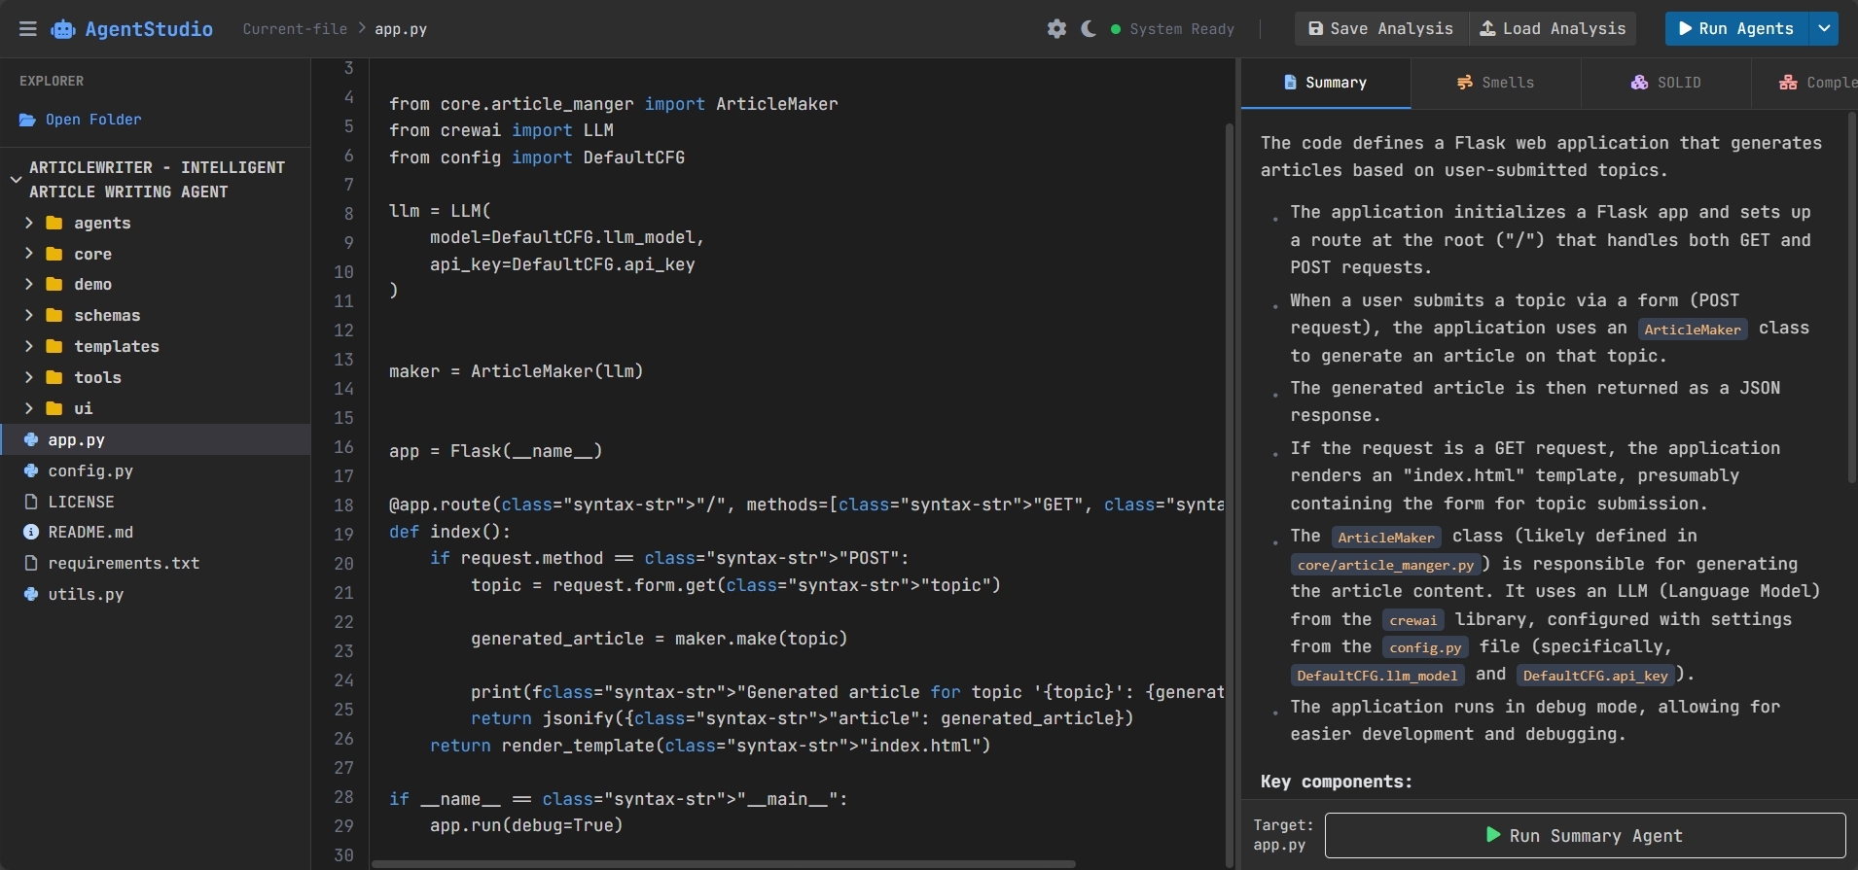Image resolution: width=1858 pixels, height=870 pixels.
Task: Expand the tools folder chevron
Action: click(x=29, y=377)
